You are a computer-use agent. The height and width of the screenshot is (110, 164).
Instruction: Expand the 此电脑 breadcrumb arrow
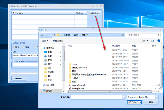pyautogui.click(x=72, y=35)
